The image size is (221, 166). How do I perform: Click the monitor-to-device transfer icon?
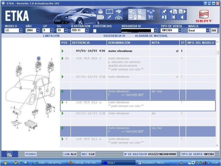[x=133, y=17]
